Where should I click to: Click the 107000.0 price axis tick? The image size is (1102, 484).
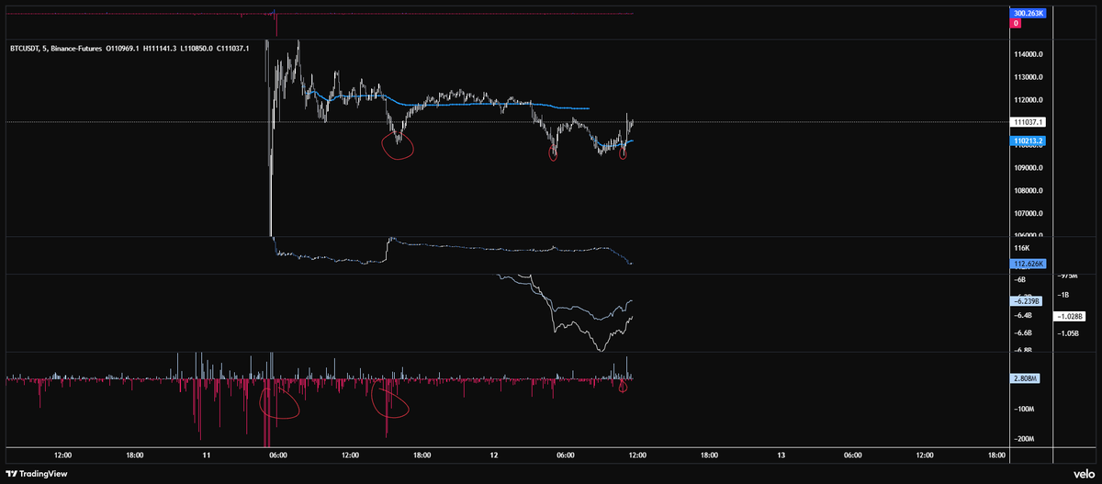tap(1028, 213)
